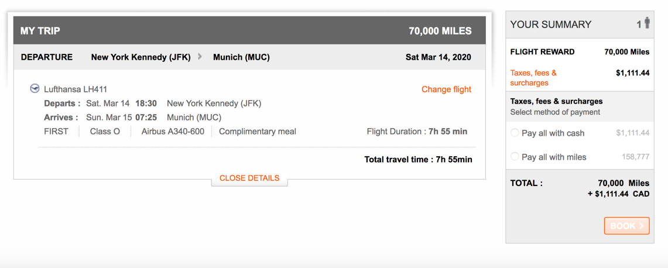Collapse flight details with Close Details
Viewport: 668px width, 268px height.
[x=249, y=178]
